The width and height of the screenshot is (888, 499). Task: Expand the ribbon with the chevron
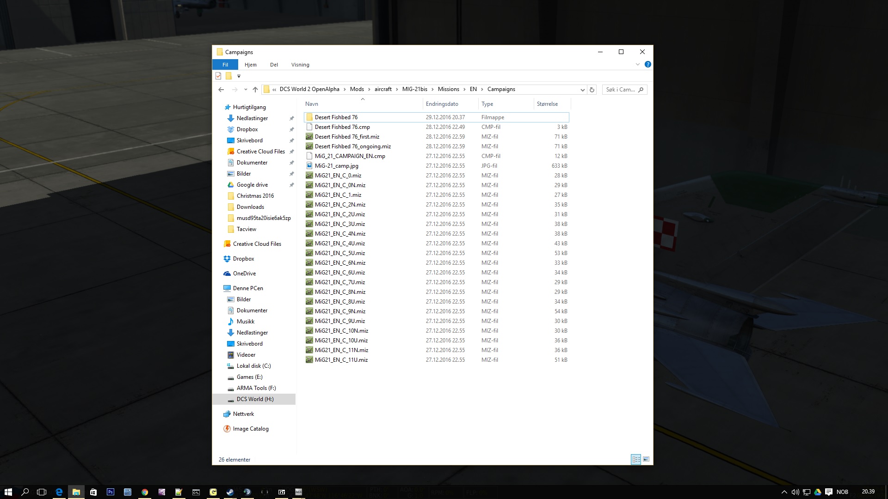coord(638,64)
